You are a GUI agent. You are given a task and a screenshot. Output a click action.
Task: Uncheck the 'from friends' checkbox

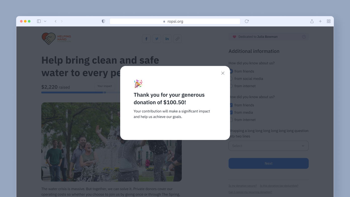coord(231,105)
